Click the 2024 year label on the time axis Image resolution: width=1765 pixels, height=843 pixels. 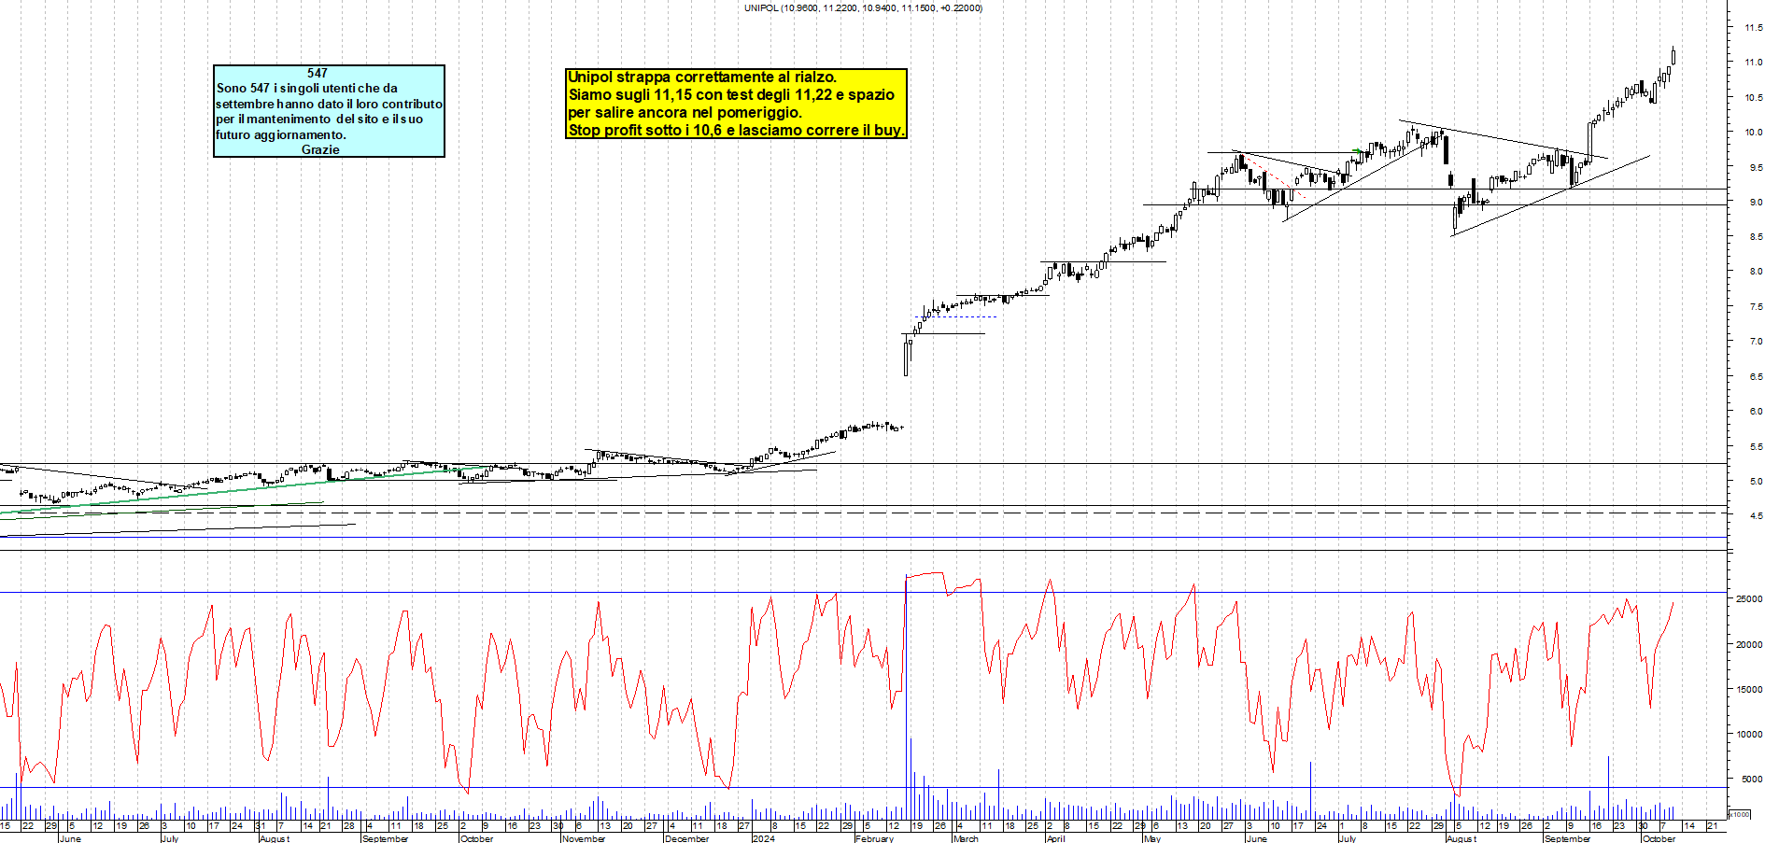click(763, 838)
